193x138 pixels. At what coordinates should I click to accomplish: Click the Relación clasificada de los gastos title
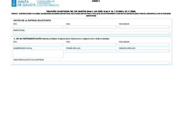click(x=91, y=11)
